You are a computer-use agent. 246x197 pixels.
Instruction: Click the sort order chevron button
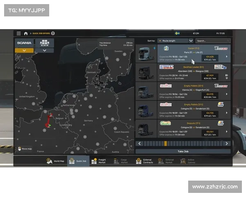[191, 41]
